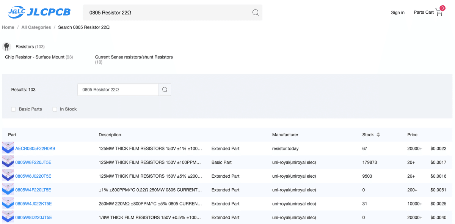Click description of 0805W4J022KT5E row
The height and width of the screenshot is (224, 455).
coord(150,203)
